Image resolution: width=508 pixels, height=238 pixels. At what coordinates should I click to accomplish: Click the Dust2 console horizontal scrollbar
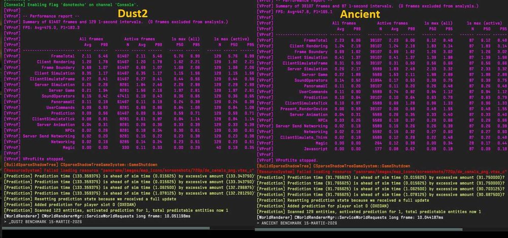pos(106,228)
